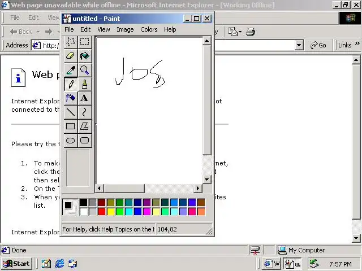The width and height of the screenshot is (362, 271).
Task: Pick the magenta color swatch
Action: [147, 211]
